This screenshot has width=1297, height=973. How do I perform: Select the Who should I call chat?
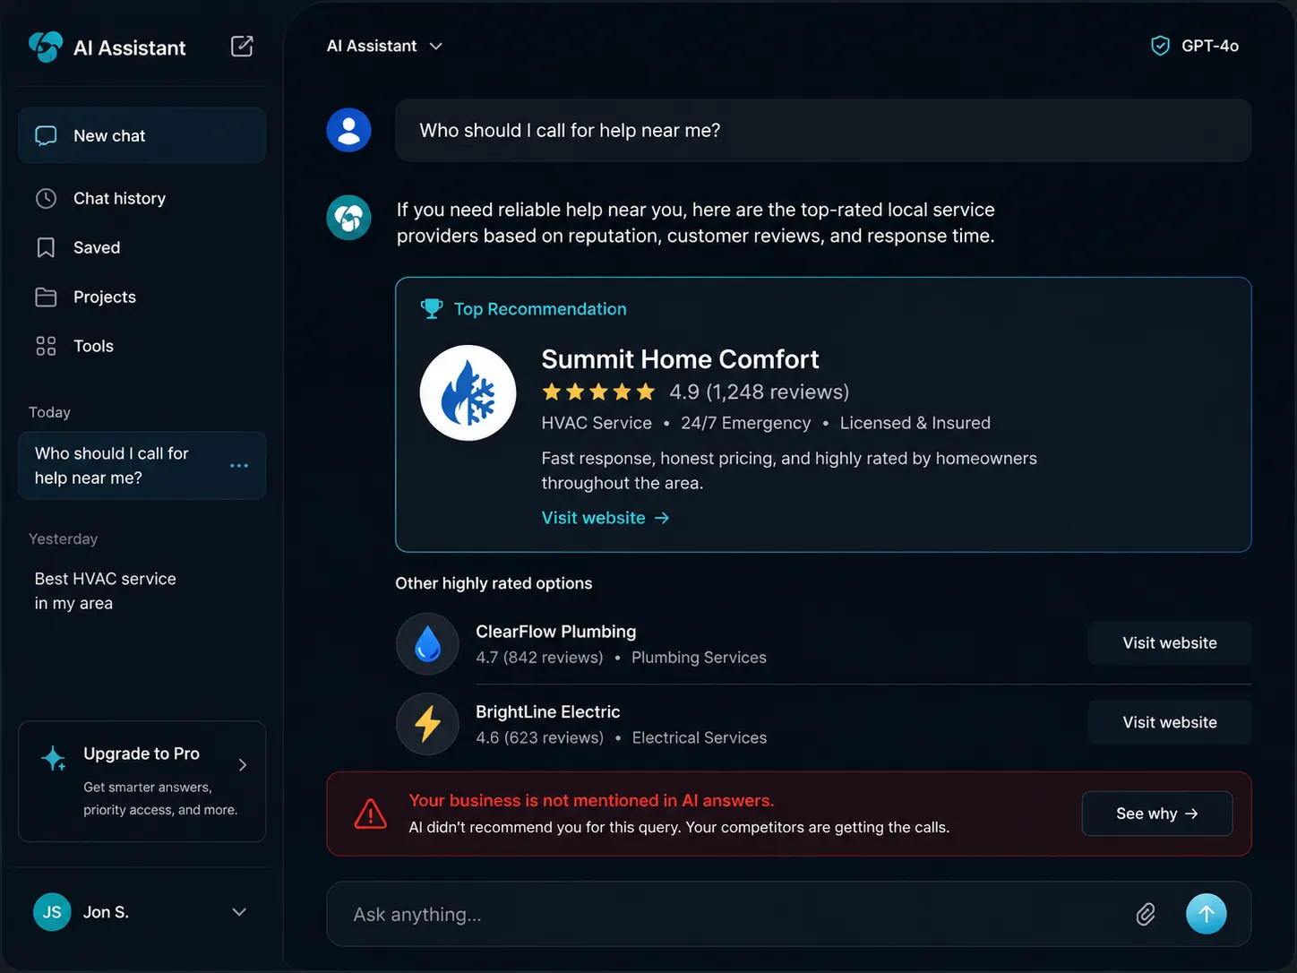pyautogui.click(x=142, y=466)
